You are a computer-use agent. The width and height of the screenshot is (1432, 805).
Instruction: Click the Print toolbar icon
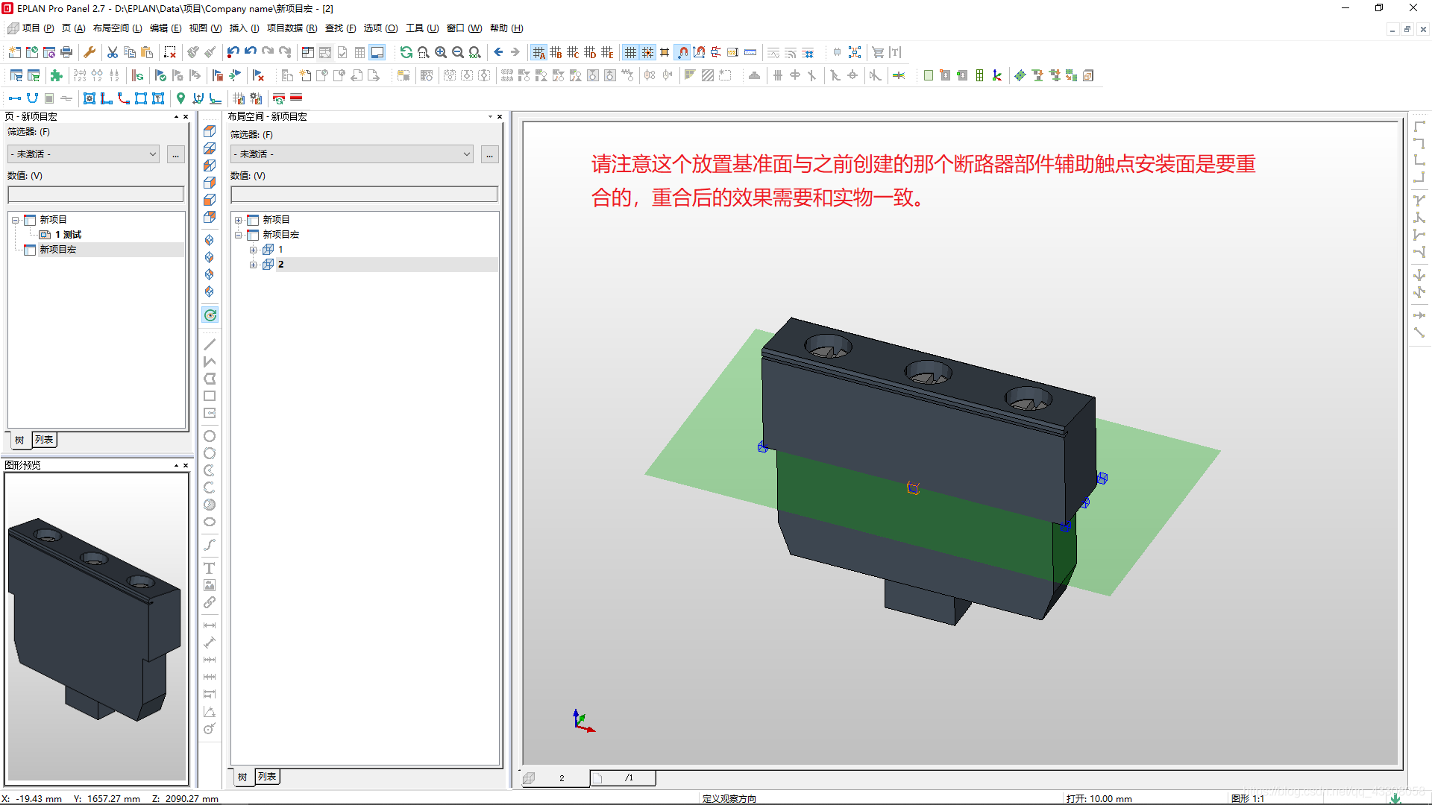click(66, 52)
